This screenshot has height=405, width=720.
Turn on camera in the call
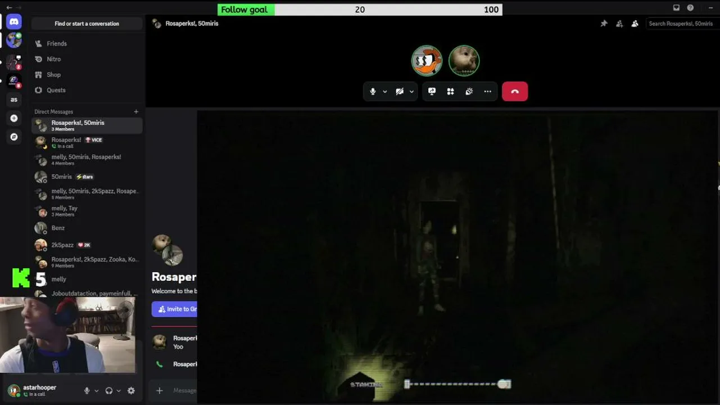coord(400,92)
